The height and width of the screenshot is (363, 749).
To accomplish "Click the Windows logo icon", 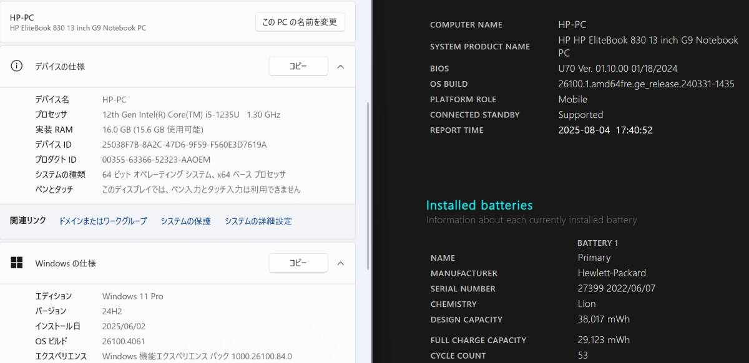I will coord(17,263).
